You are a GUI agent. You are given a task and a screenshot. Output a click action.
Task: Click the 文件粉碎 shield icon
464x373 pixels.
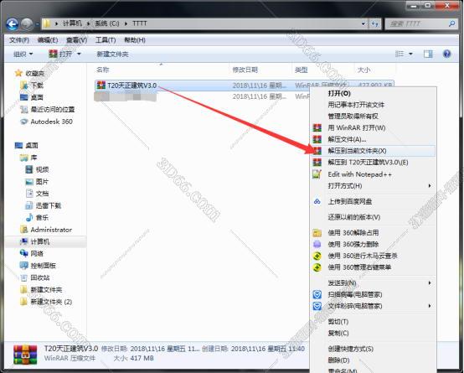317,306
